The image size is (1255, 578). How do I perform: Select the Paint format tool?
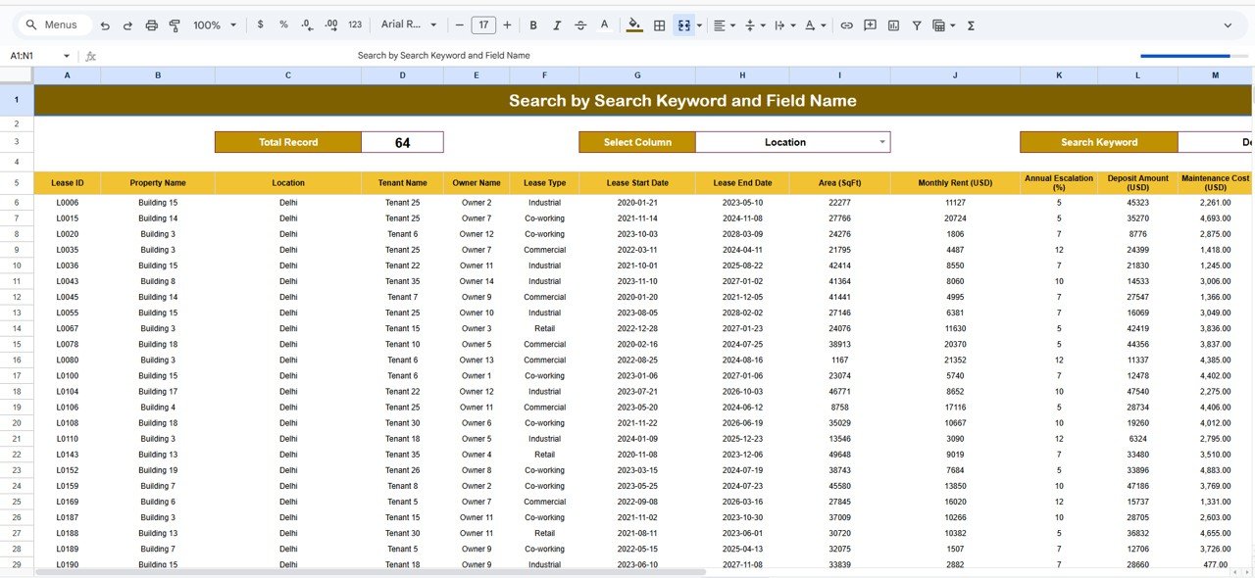pyautogui.click(x=175, y=25)
